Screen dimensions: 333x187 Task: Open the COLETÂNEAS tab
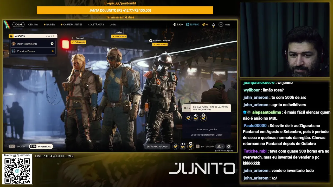point(96,24)
